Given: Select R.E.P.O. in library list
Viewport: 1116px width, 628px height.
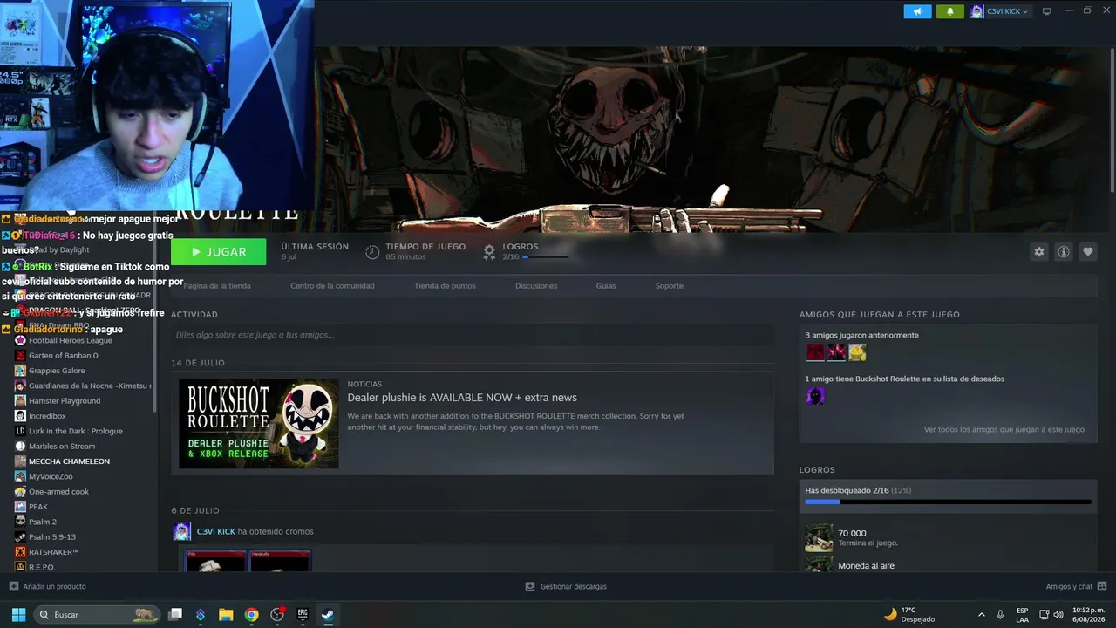Looking at the screenshot, I should [x=42, y=567].
